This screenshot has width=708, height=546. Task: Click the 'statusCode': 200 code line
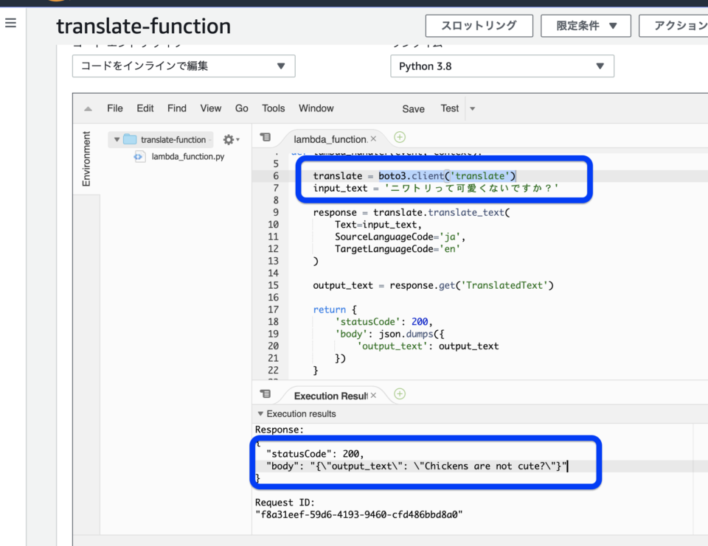pos(383,322)
